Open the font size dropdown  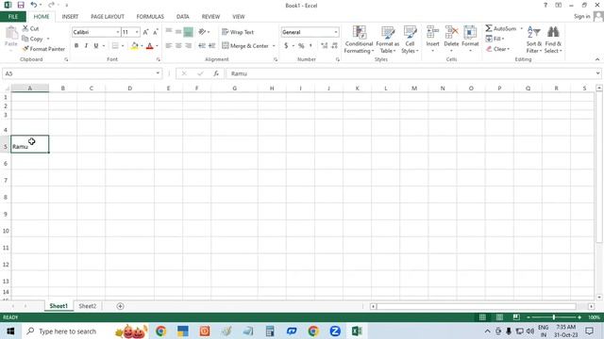coord(137,32)
